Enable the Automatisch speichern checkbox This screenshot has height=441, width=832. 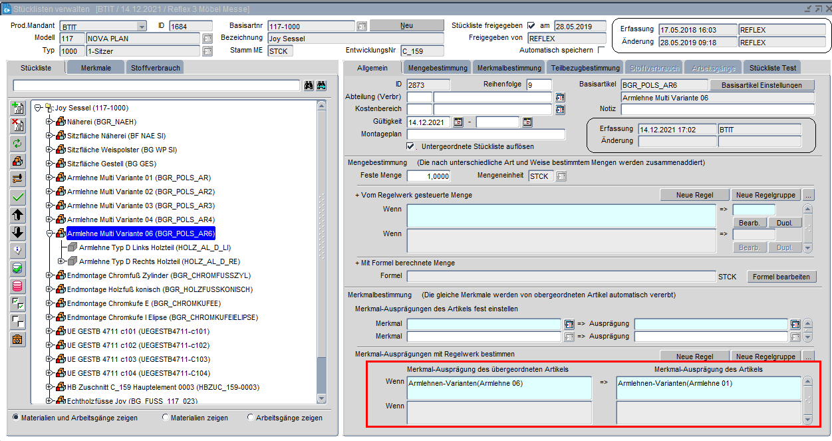tap(601, 50)
